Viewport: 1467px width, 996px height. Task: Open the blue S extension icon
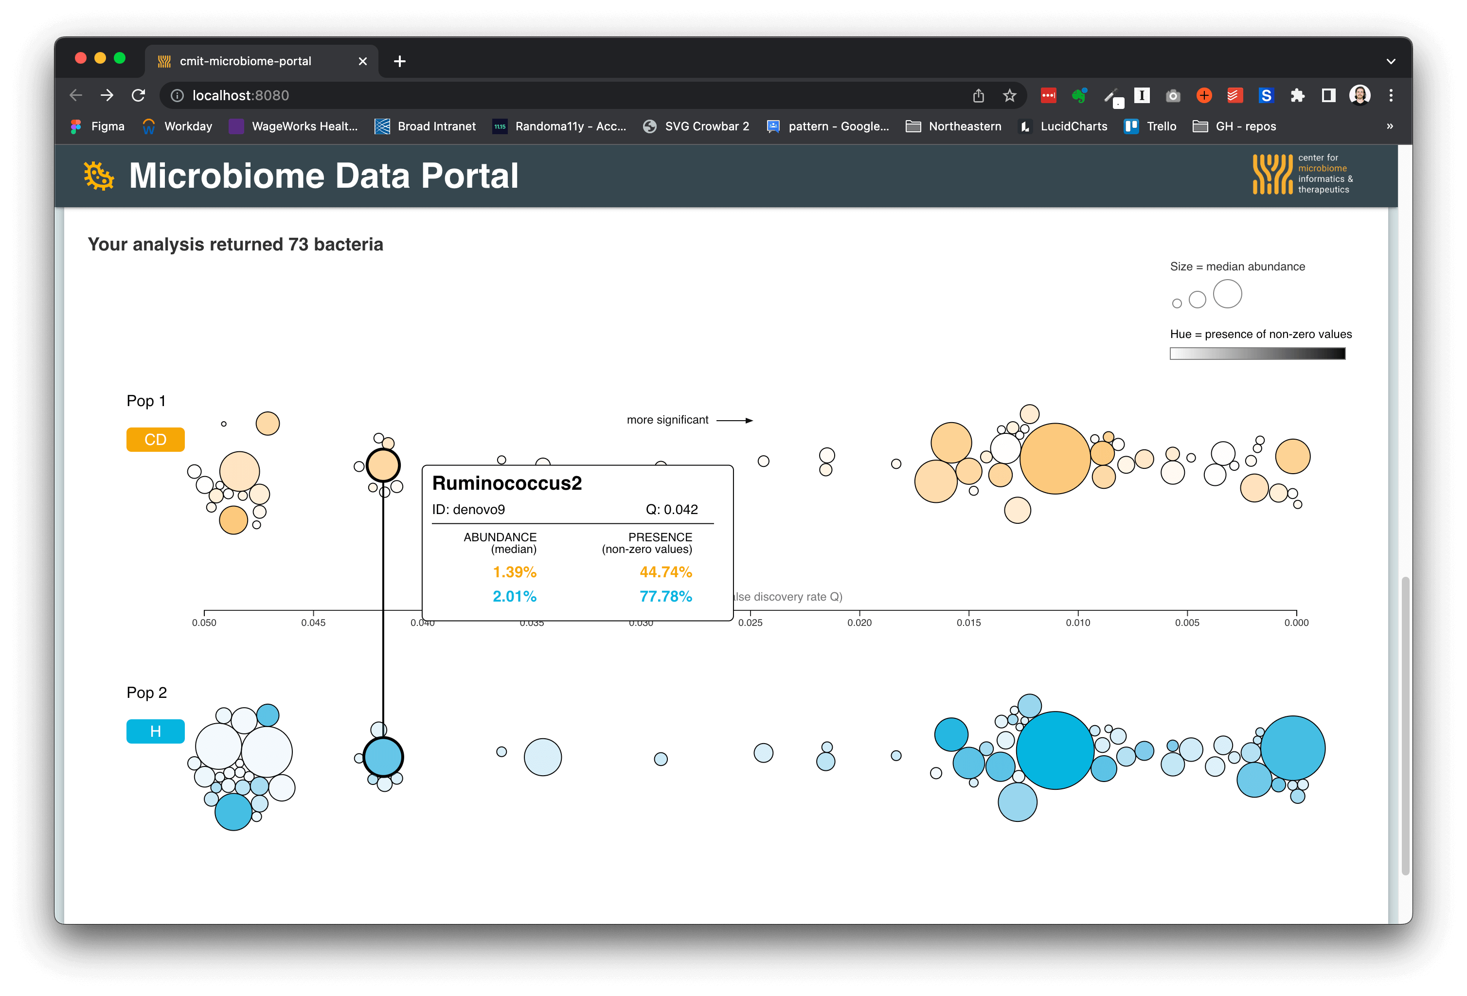1266,95
